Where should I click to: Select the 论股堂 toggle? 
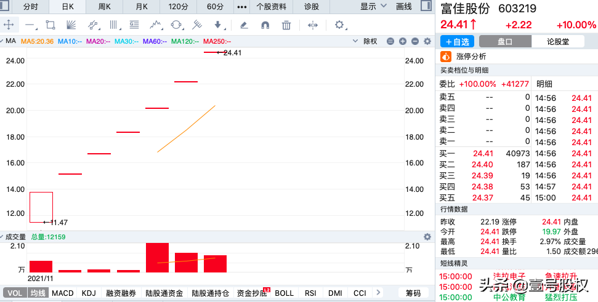point(557,41)
